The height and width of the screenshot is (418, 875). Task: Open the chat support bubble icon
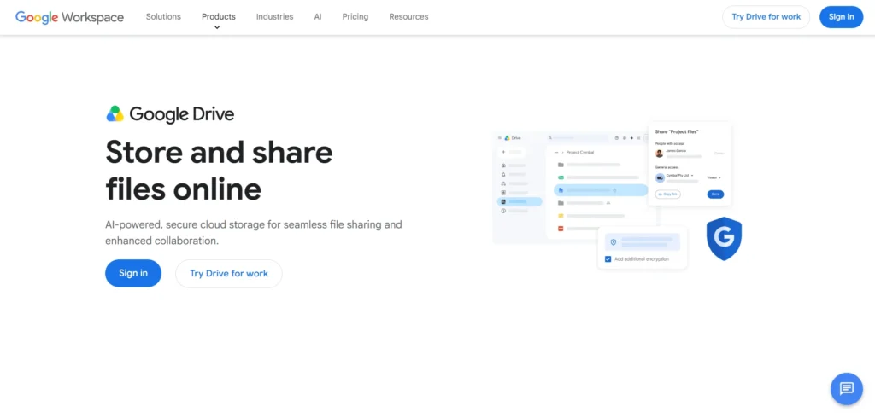pos(847,388)
